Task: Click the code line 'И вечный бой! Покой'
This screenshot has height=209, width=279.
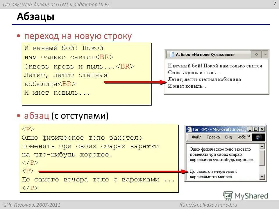Action: pos(64,48)
